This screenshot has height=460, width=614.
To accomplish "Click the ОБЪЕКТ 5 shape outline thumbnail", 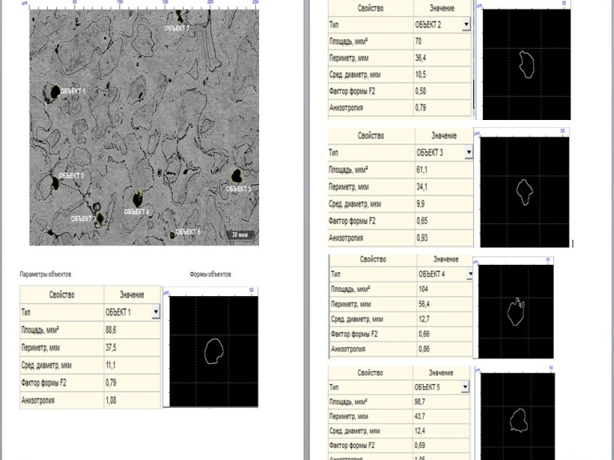I will click(x=518, y=417).
